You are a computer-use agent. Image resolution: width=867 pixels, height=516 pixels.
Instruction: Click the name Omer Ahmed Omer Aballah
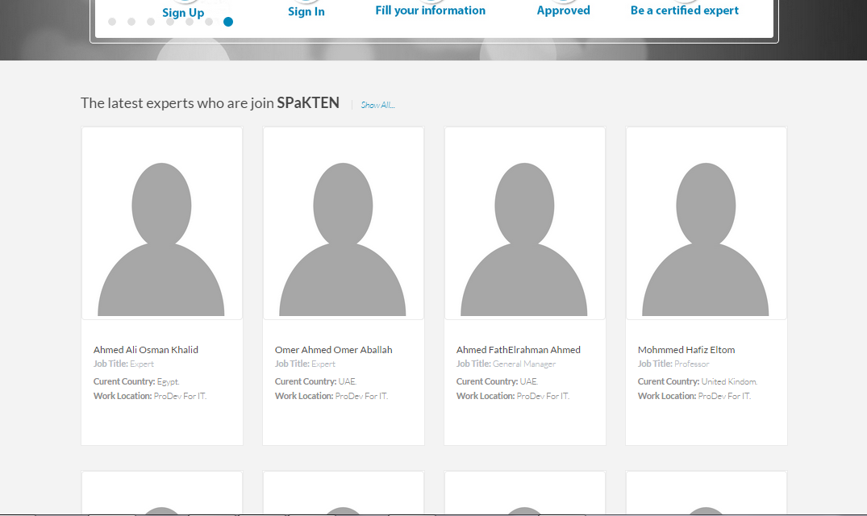[333, 350]
